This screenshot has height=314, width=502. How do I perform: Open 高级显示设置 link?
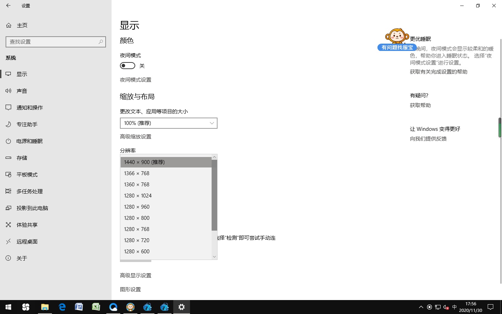click(136, 276)
